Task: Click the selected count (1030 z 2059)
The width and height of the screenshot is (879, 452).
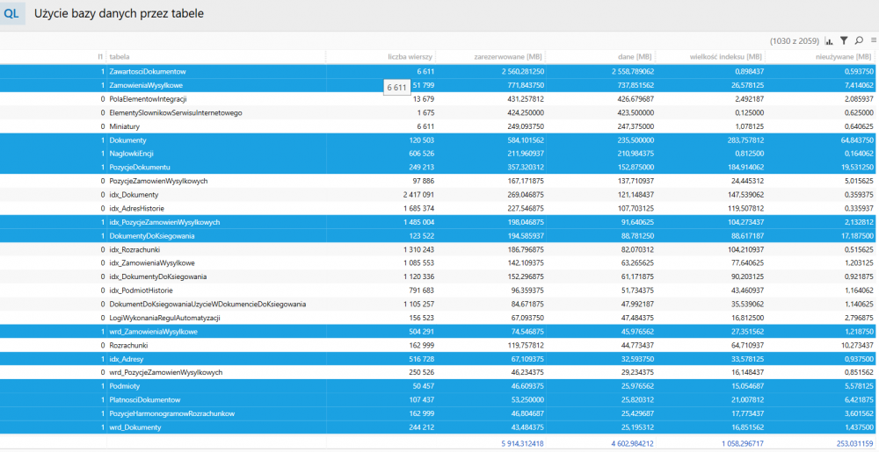Action: (x=795, y=41)
